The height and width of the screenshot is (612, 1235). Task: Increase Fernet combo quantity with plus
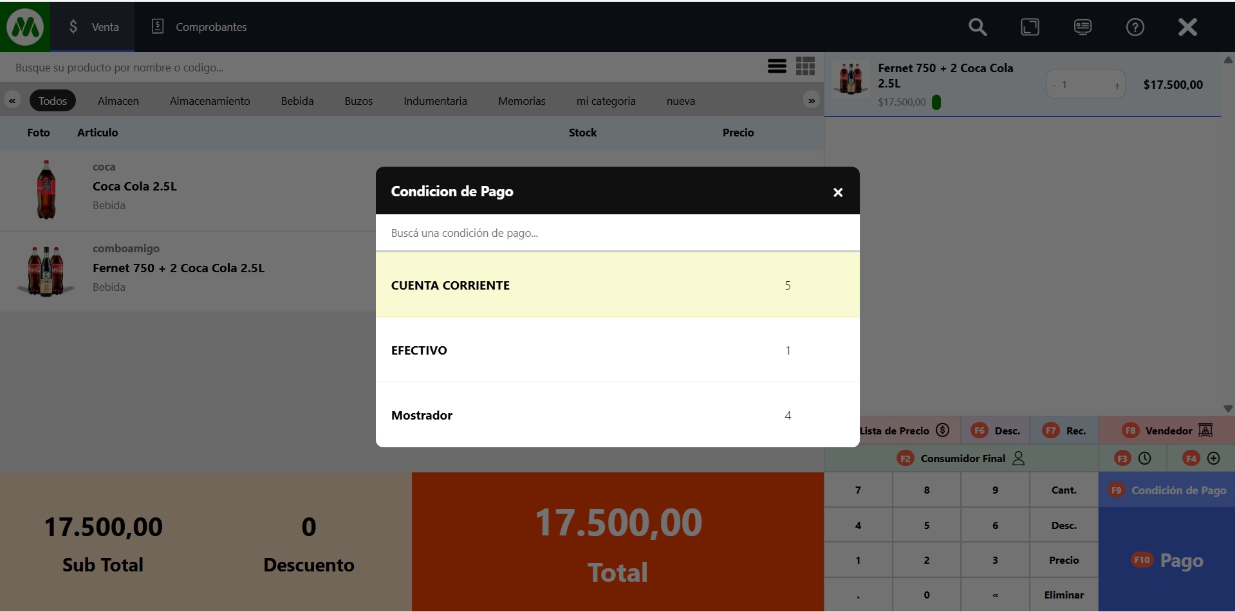(x=1117, y=86)
